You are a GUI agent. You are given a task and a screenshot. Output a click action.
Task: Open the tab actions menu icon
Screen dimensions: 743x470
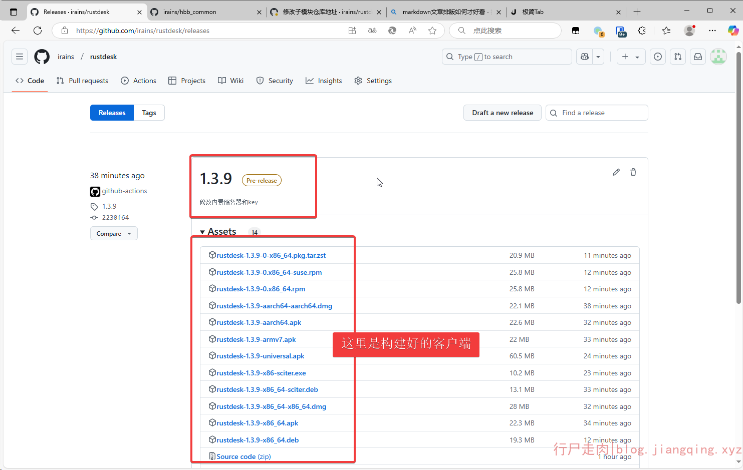click(14, 12)
